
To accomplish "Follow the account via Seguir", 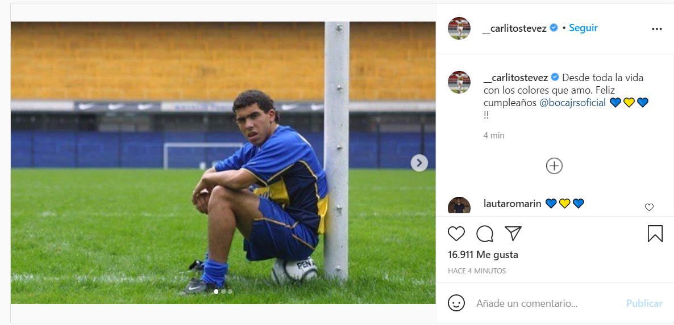I will (583, 28).
